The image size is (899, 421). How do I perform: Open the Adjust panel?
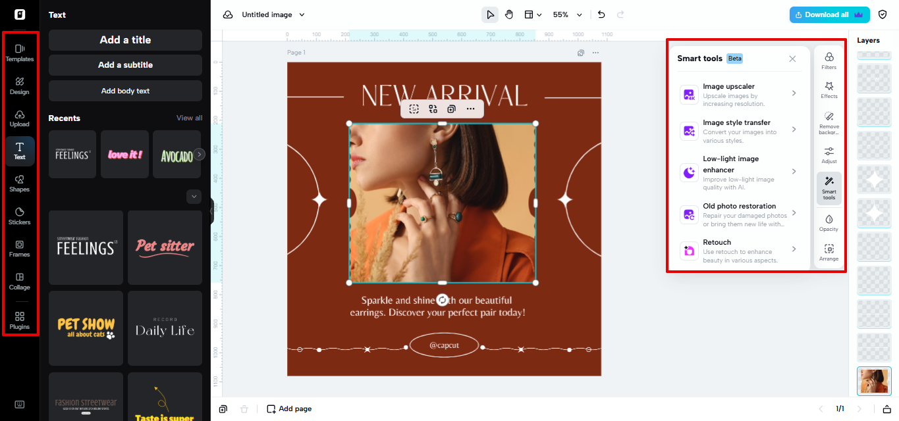tap(829, 154)
